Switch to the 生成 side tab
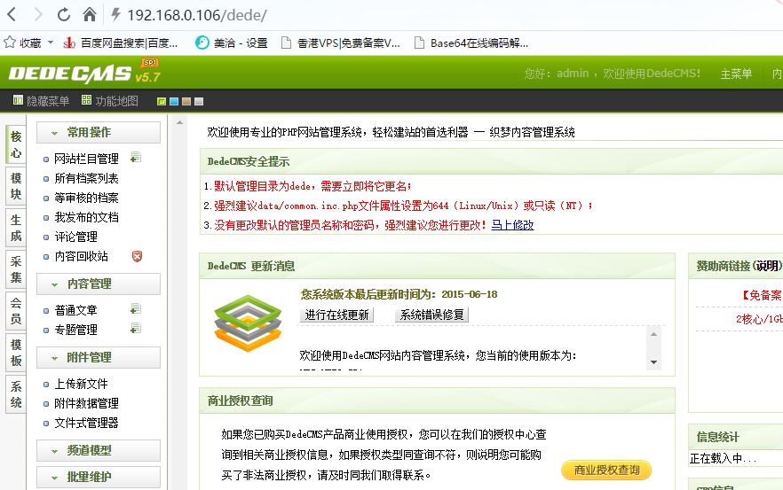 click(x=16, y=228)
